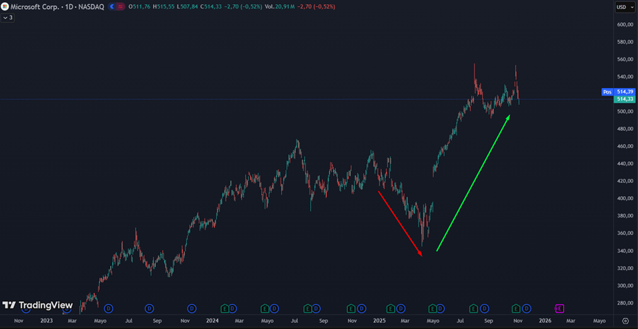Screen dimensions: 638x329
Task: Click the 560,00 price scale label
Action: pyautogui.click(x=625, y=60)
